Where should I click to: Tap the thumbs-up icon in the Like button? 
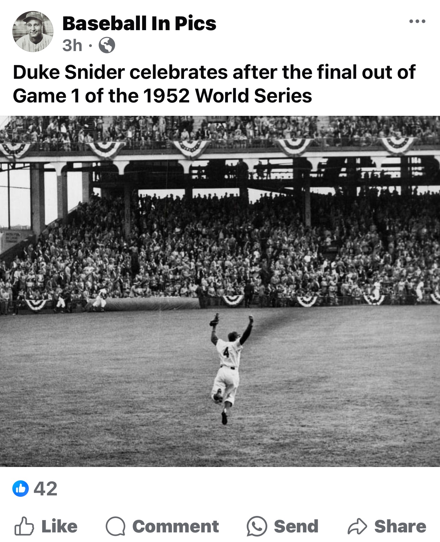tap(24, 527)
